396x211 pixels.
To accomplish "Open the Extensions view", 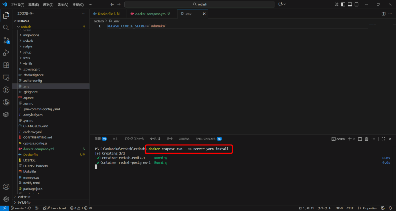I will tap(6, 65).
